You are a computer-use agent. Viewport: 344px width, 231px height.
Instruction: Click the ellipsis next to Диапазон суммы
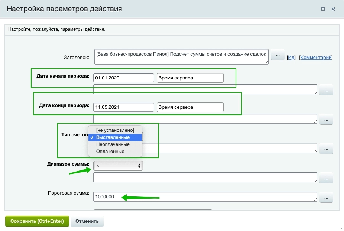coord(326,178)
